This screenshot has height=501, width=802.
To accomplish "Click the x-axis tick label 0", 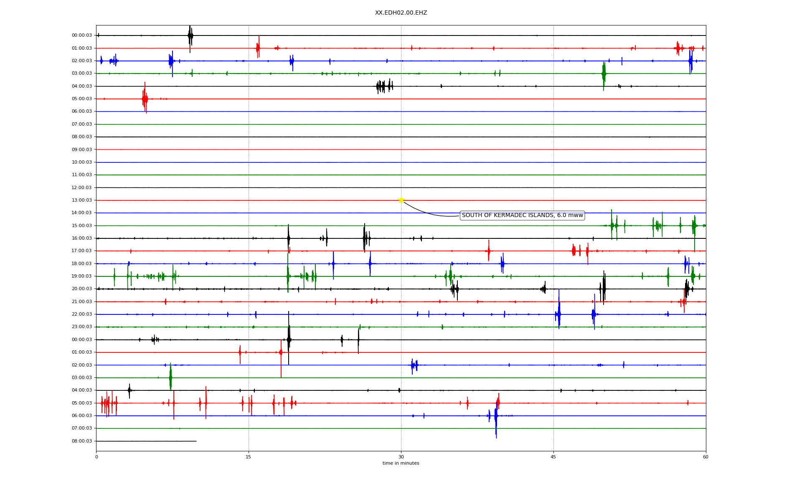I will (x=96, y=457).
